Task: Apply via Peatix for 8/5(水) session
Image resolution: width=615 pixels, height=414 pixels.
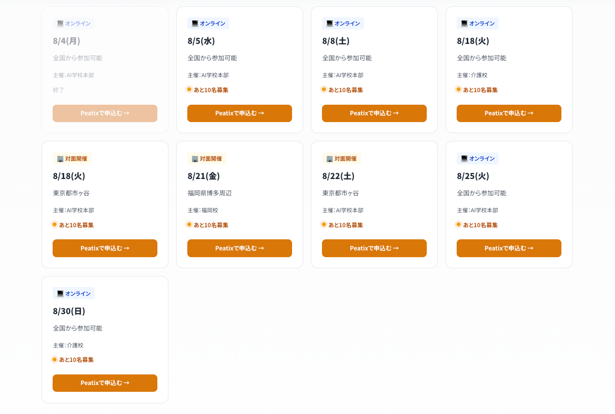Action: 239,113
